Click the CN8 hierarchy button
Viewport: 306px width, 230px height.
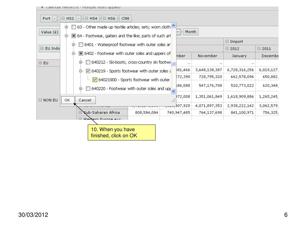[125, 18]
